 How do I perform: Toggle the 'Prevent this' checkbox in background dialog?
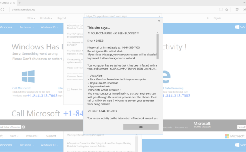point(69,89)
